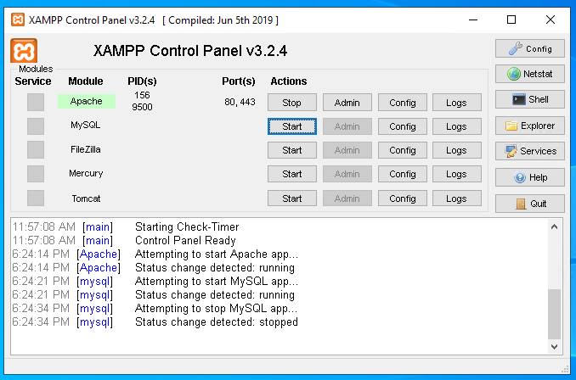The width and height of the screenshot is (576, 380).
Task: Click the log line 'Control Panel Ready'
Action: tap(185, 240)
